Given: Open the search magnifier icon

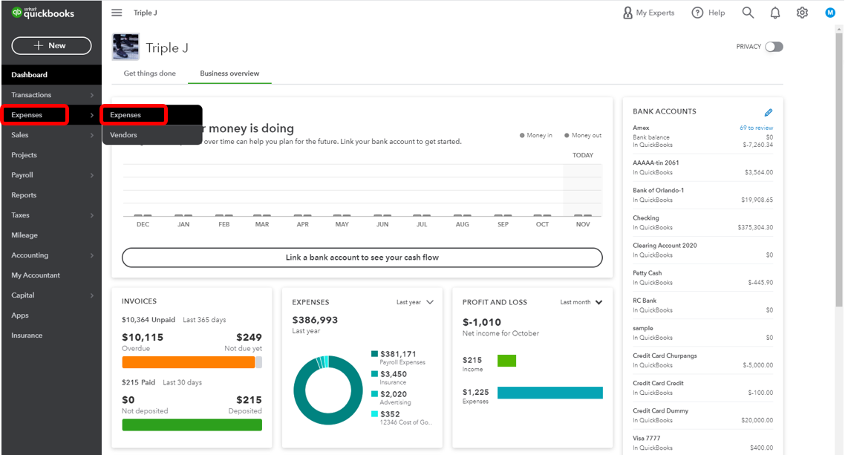Looking at the screenshot, I should pyautogui.click(x=748, y=13).
